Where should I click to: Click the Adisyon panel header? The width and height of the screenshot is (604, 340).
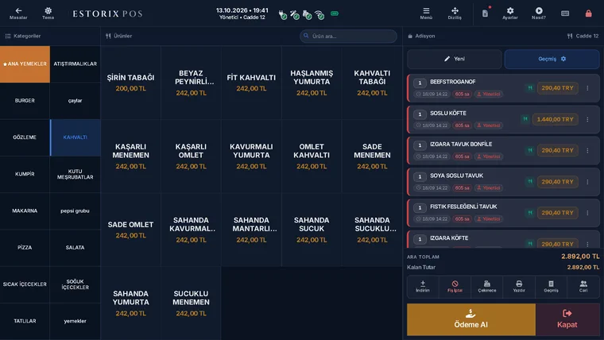tap(421, 36)
